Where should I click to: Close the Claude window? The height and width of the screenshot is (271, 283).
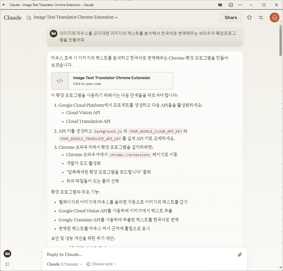click(x=276, y=5)
